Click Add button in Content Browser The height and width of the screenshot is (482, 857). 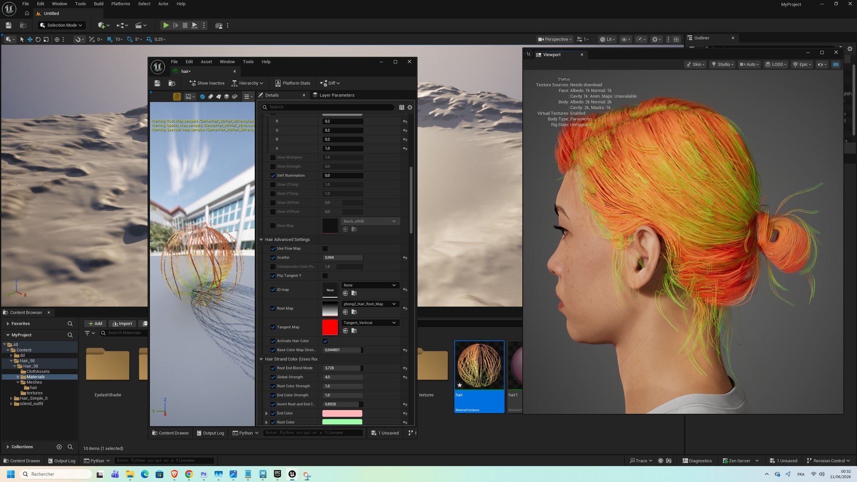[95, 324]
